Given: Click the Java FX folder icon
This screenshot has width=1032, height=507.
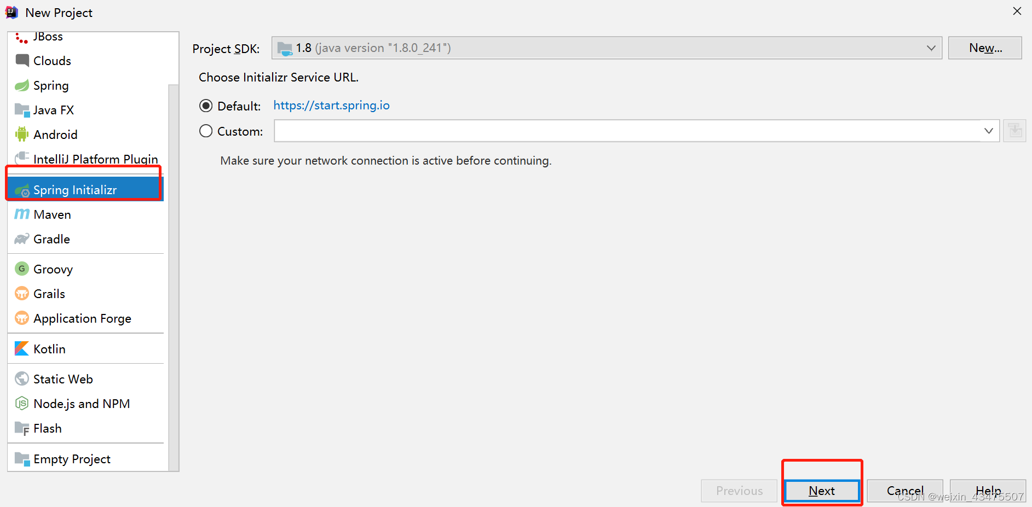Looking at the screenshot, I should click(x=22, y=110).
